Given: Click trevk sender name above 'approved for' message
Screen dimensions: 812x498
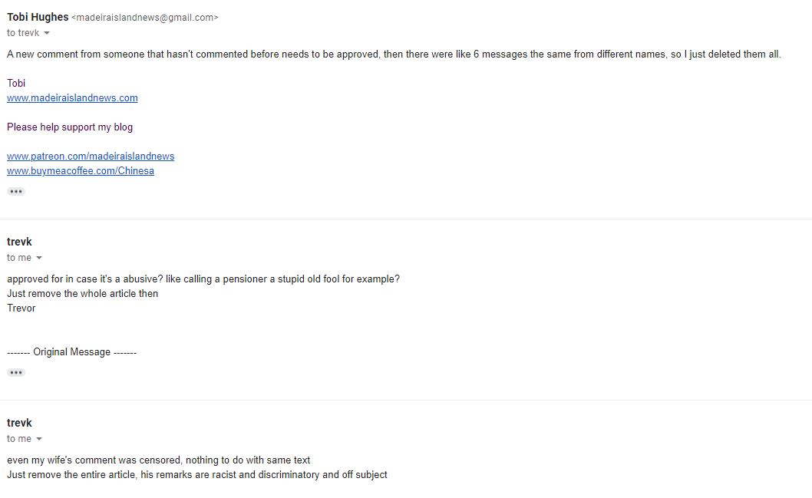Looking at the screenshot, I should [x=19, y=242].
